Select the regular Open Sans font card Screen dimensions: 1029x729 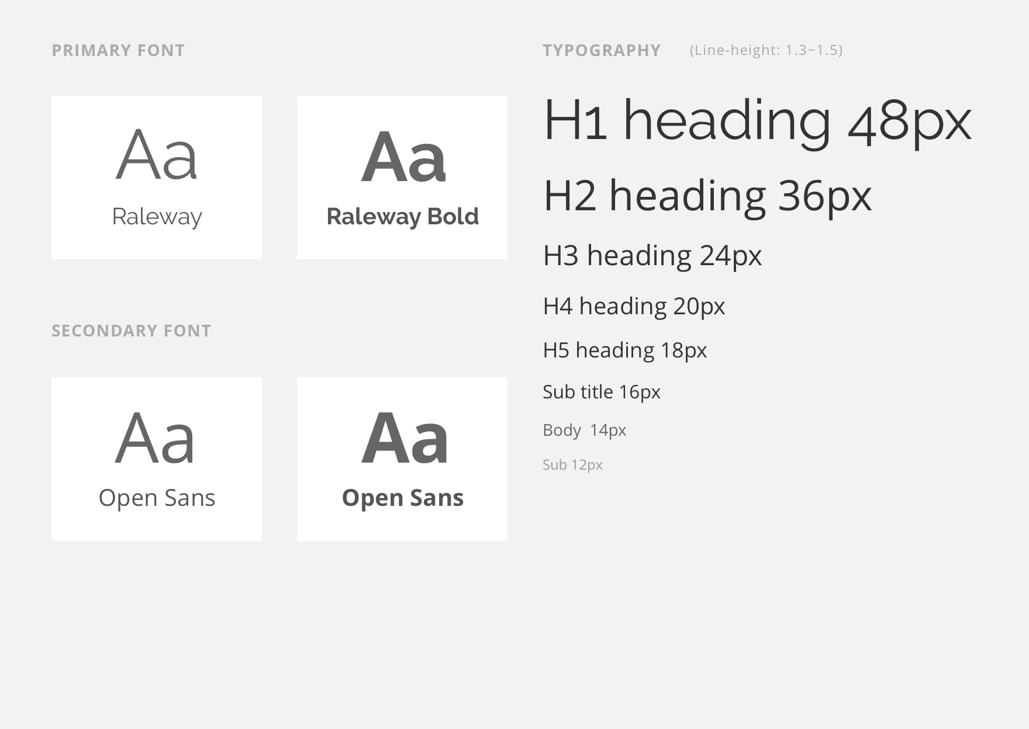157,459
